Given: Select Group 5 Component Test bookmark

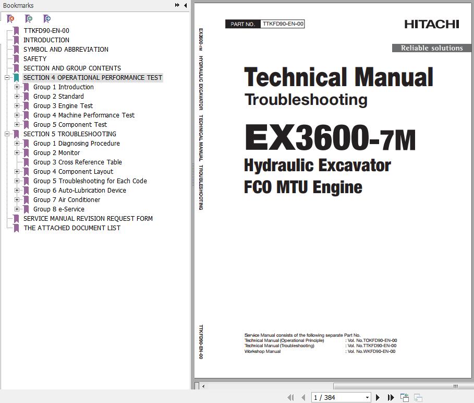Looking at the screenshot, I should pyautogui.click(x=70, y=124).
